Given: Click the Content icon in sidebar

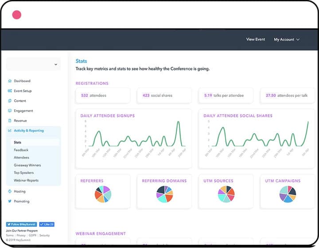Looking at the screenshot, I should click(10, 101).
